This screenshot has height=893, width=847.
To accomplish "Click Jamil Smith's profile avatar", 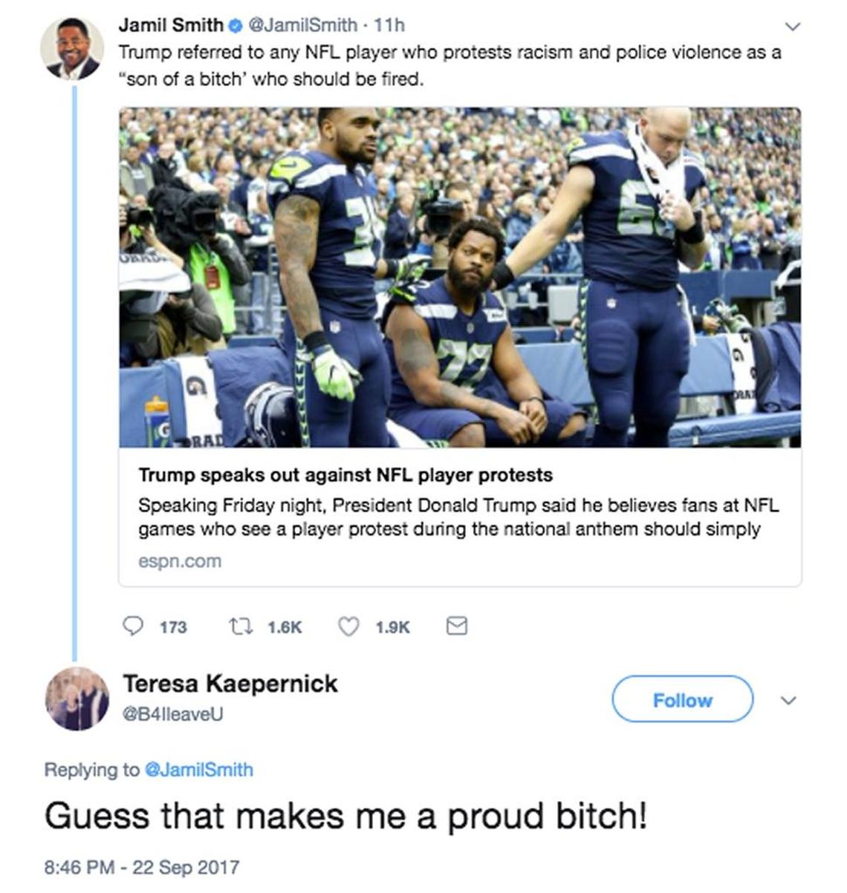I will pos(71,49).
